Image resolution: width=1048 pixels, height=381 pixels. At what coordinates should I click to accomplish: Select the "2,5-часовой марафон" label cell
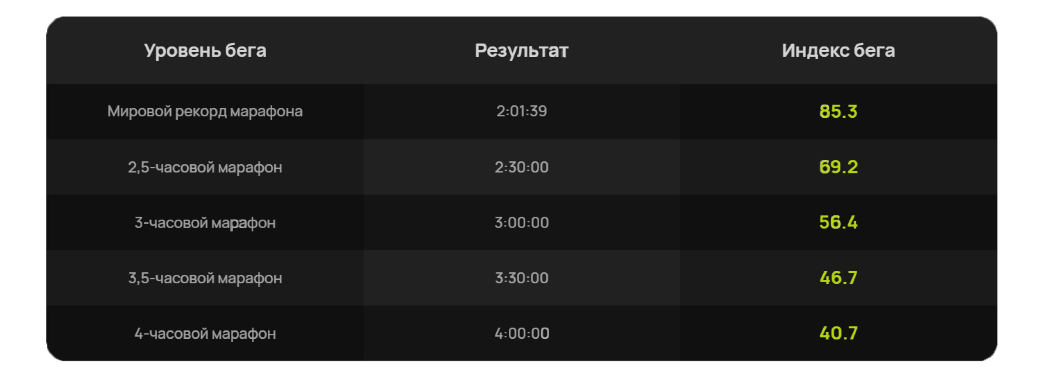(x=205, y=167)
